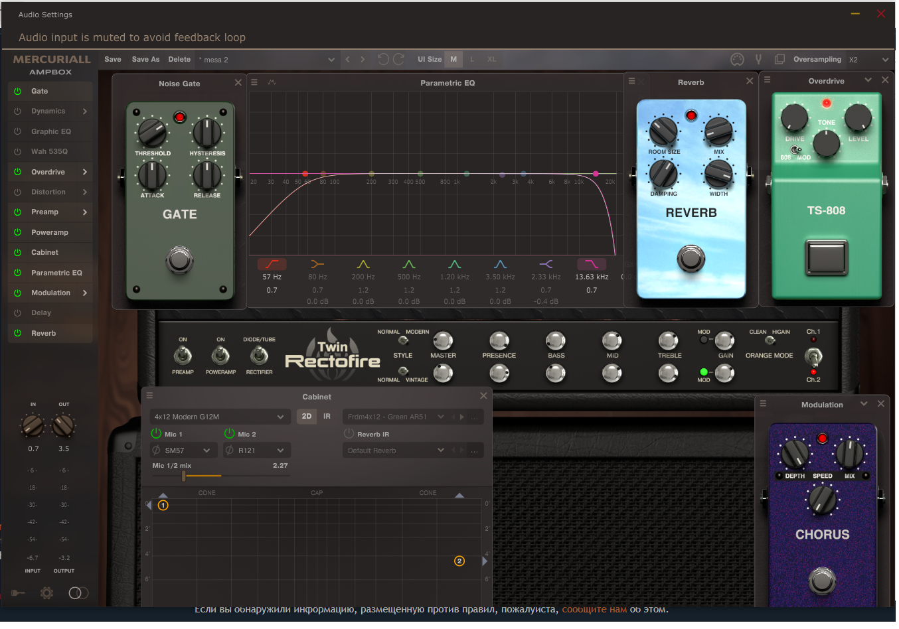The height and width of the screenshot is (629, 899).
Task: Flip the PREAMP ON switch on the amp
Action: (x=183, y=356)
